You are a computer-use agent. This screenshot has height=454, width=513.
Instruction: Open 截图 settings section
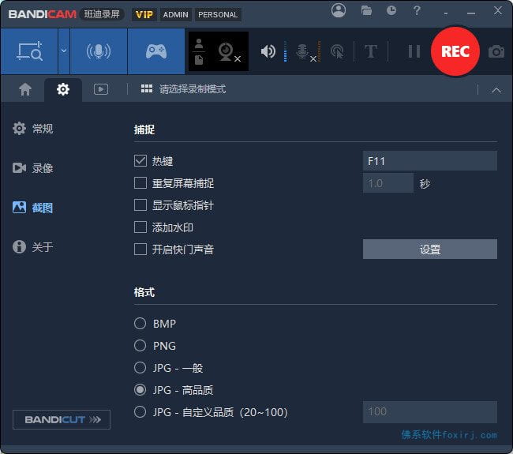[32, 208]
